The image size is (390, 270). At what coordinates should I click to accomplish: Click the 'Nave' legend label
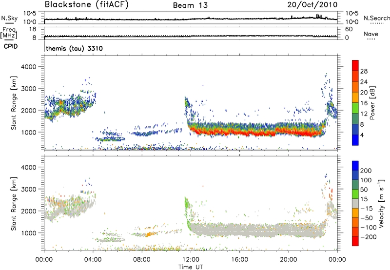point(370,34)
